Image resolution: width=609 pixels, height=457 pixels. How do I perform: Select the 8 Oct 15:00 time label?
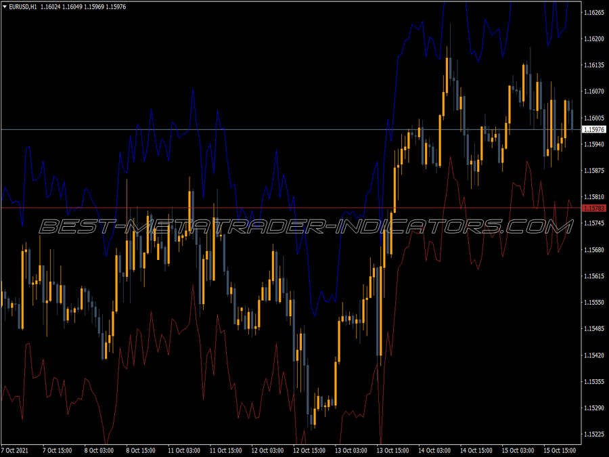point(141,450)
